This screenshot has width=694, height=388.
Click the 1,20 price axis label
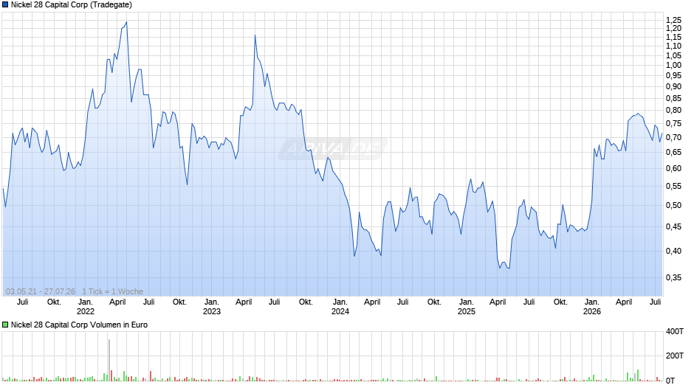pyautogui.click(x=673, y=28)
